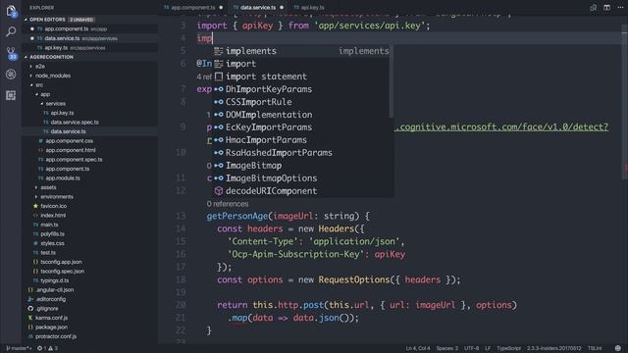
Task: Click the star icon of favicon.ico
Action: point(35,206)
